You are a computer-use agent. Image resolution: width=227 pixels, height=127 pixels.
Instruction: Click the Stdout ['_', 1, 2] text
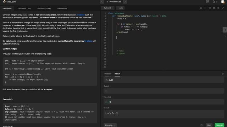click(x=111, y=113)
